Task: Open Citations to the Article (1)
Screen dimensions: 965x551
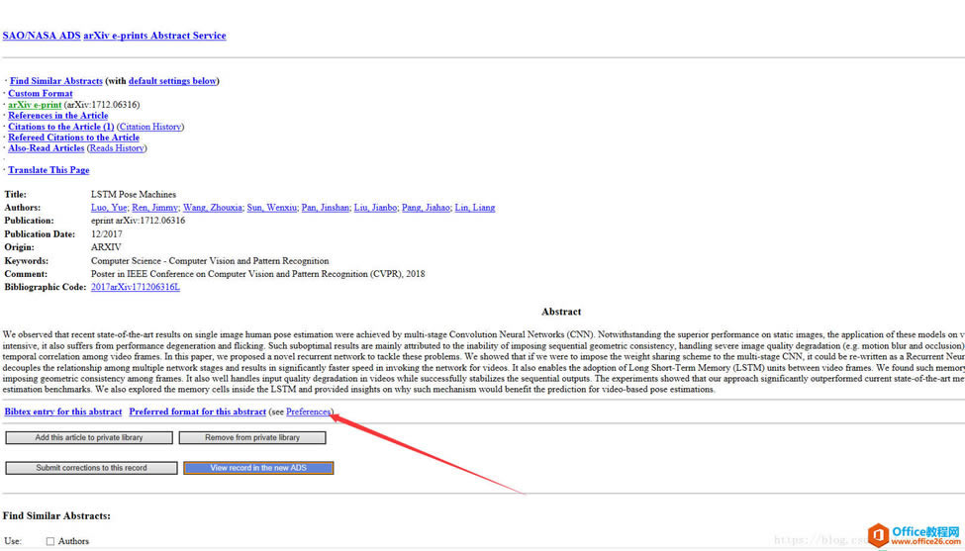Action: (61, 127)
